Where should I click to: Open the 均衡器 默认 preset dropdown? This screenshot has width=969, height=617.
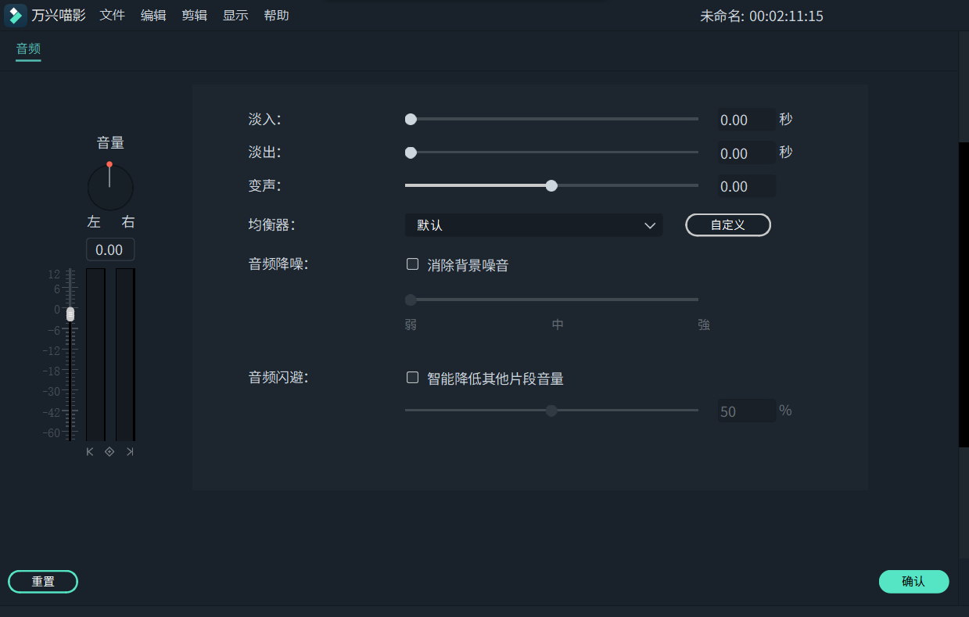[533, 224]
